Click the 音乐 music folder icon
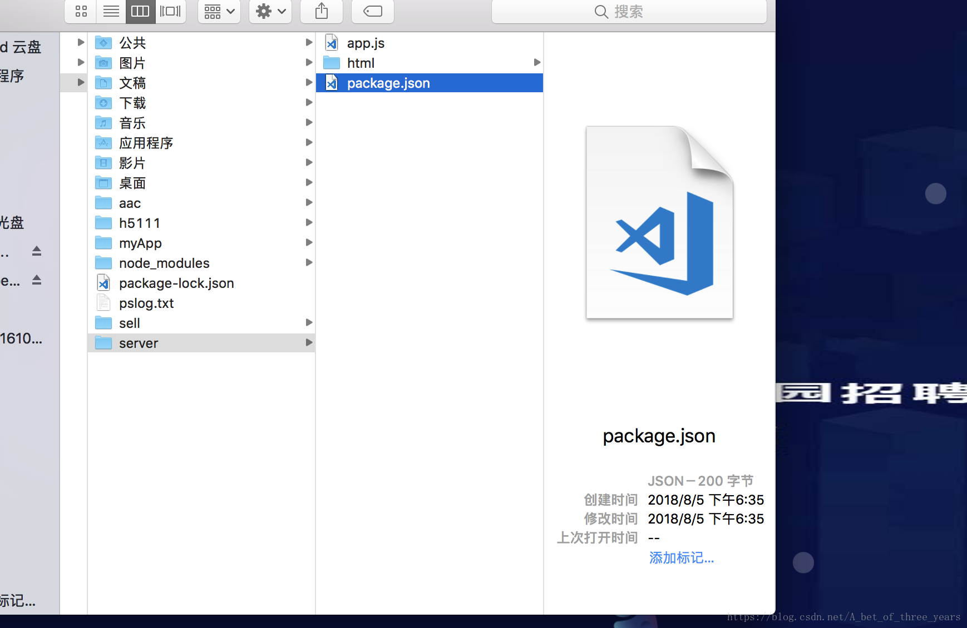Viewport: 967px width, 628px height. [103, 122]
